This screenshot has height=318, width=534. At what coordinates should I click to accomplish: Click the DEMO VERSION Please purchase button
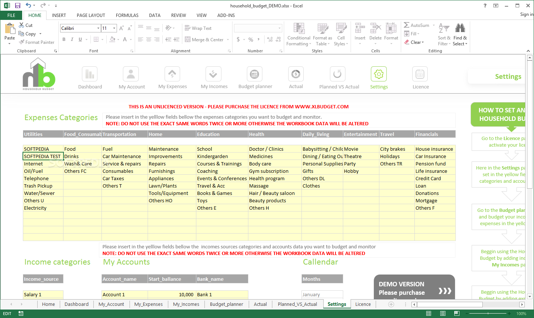point(414,287)
